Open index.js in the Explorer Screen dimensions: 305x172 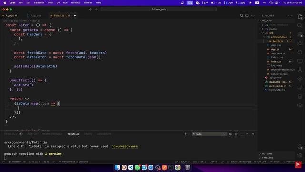pyautogui.click(x=276, y=62)
